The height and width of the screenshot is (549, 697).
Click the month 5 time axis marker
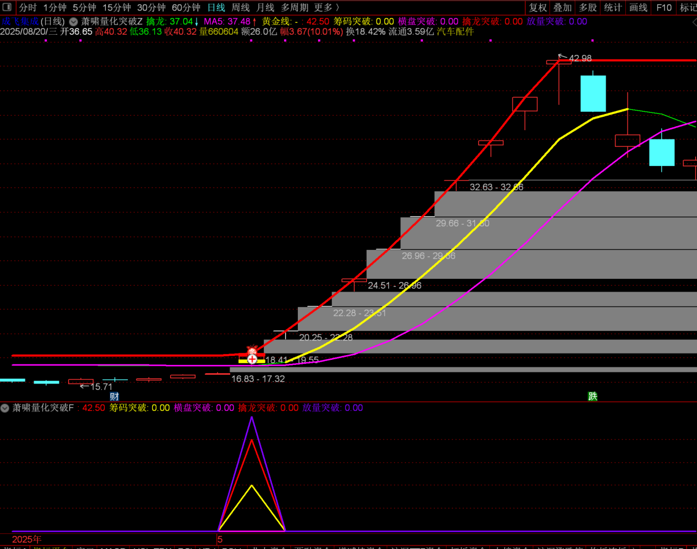pos(220,539)
